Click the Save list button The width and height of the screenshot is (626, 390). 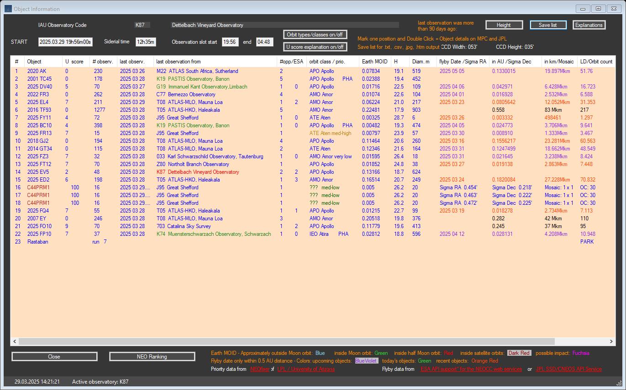coord(548,25)
